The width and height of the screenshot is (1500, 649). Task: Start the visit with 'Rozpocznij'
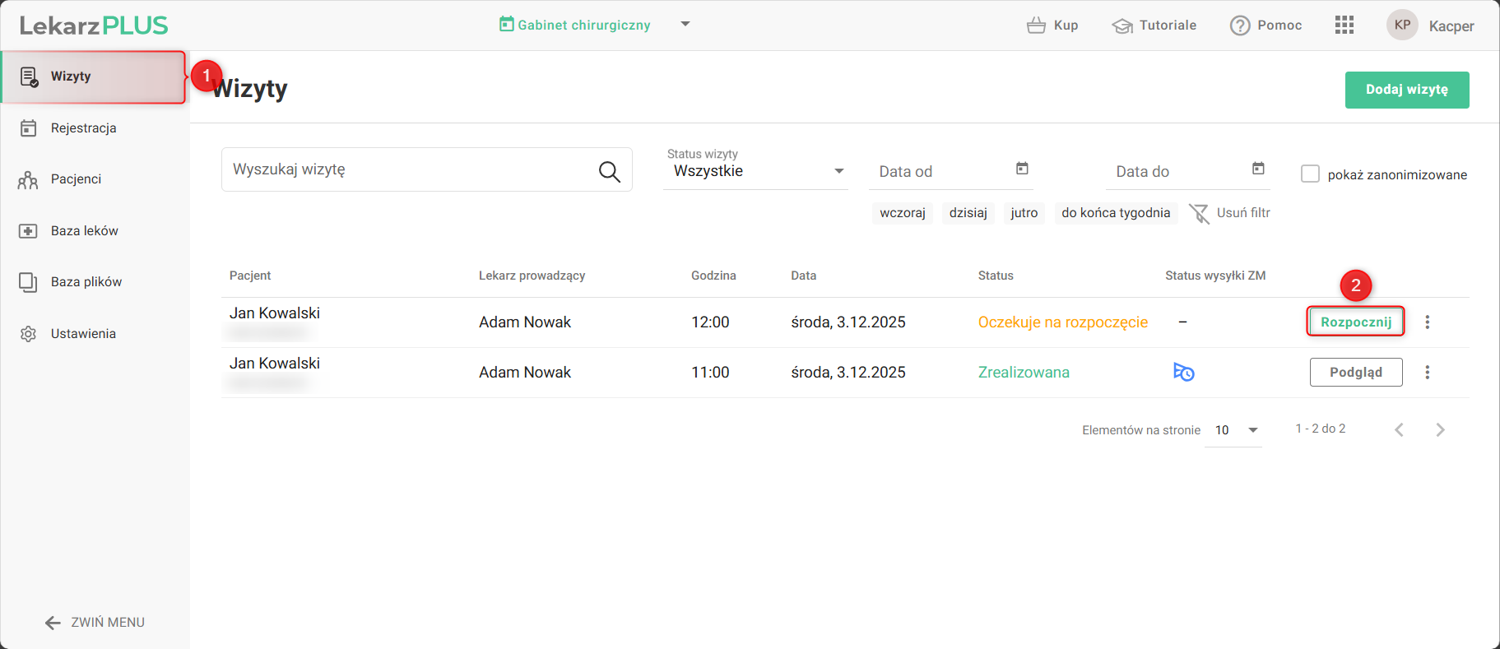1355,322
